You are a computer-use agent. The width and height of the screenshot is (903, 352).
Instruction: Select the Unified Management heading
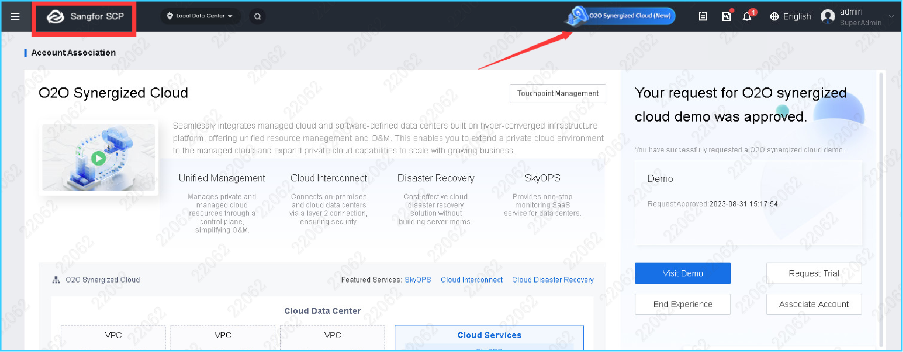(222, 178)
